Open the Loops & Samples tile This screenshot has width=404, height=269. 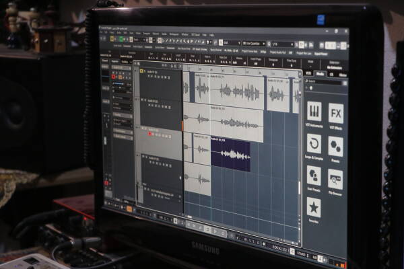[x=314, y=145]
